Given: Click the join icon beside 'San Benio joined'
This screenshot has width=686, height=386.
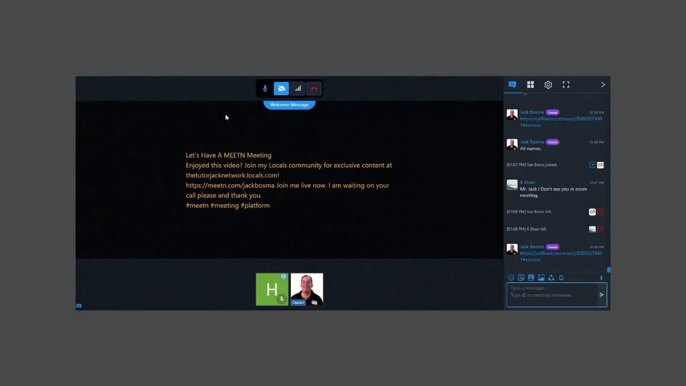Looking at the screenshot, I should click(x=593, y=165).
